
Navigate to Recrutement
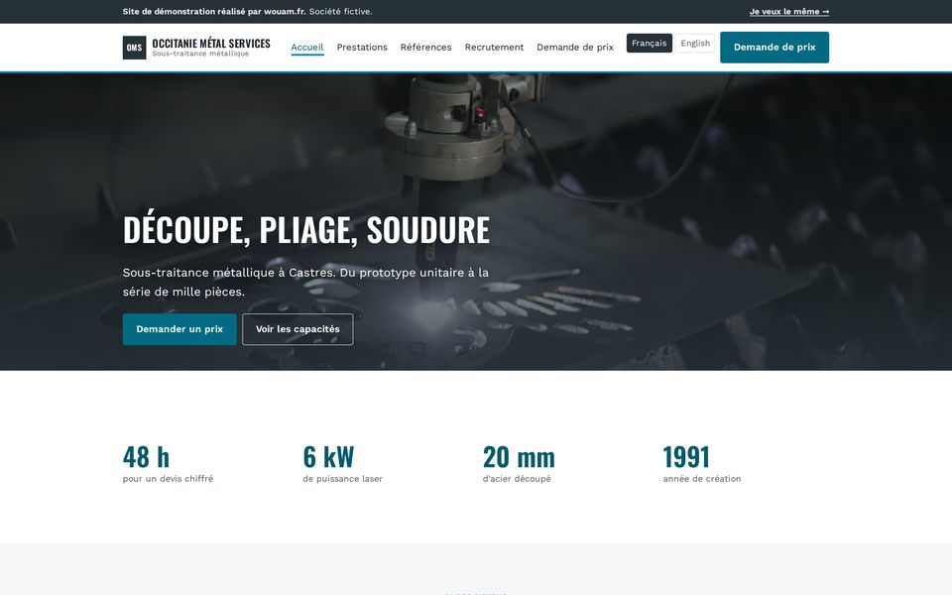494,48
